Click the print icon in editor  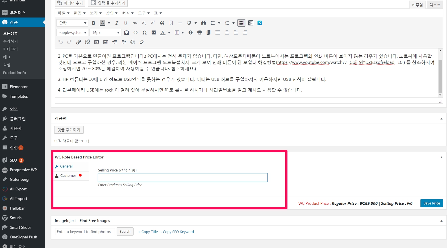pos(200,33)
